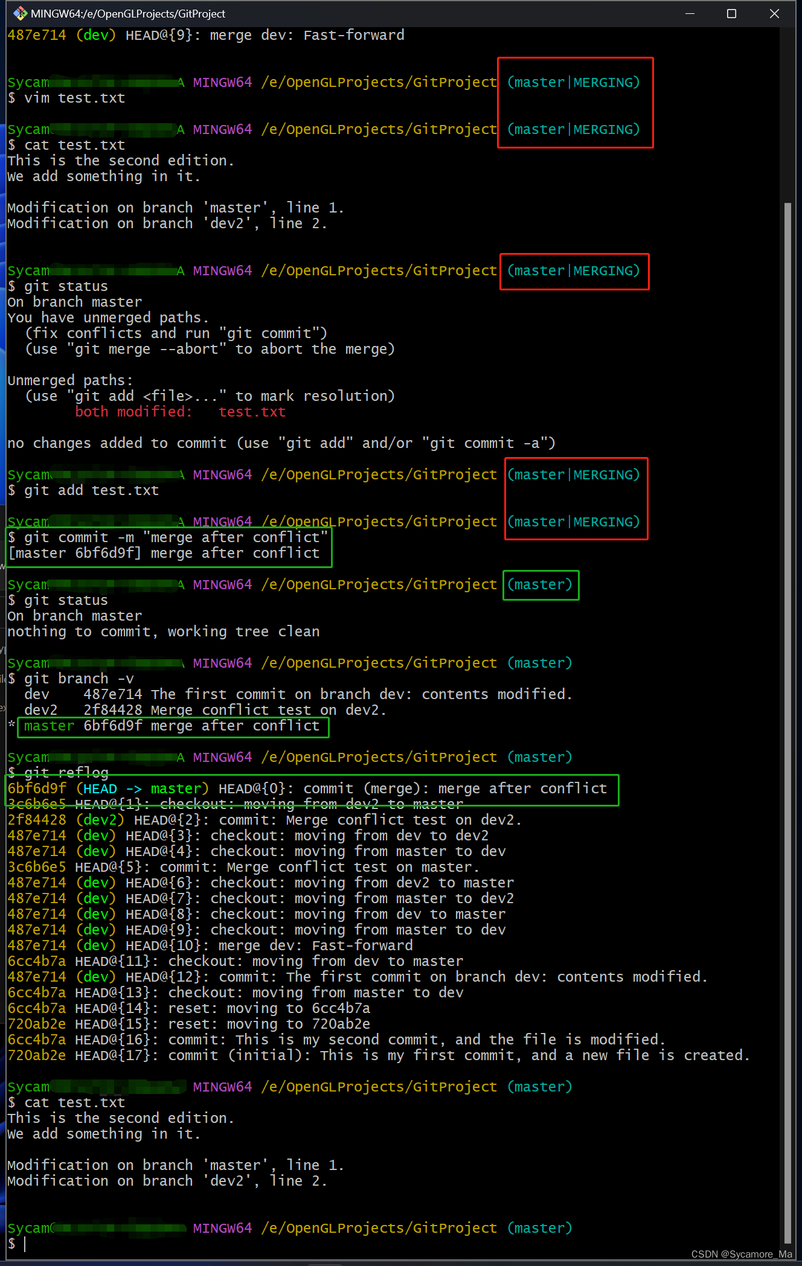Click the reflog entry HEAD@{5} commit on master
Viewport: 802px width, 1266px height.
point(243,867)
